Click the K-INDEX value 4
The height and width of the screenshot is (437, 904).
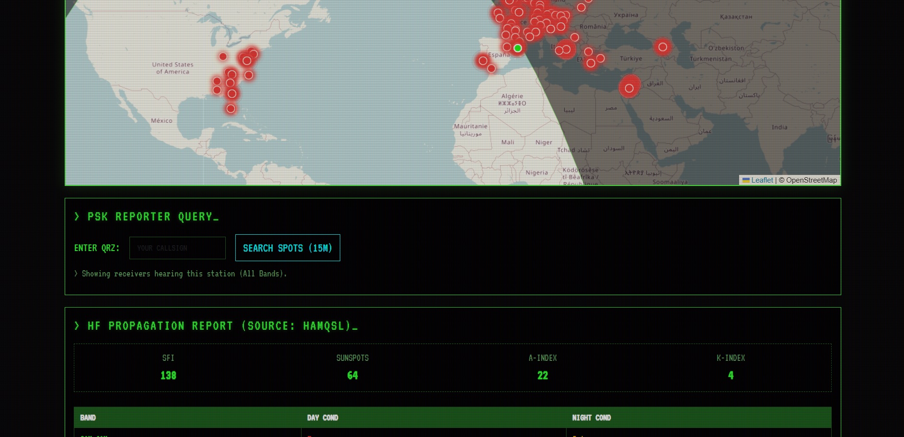(x=730, y=376)
